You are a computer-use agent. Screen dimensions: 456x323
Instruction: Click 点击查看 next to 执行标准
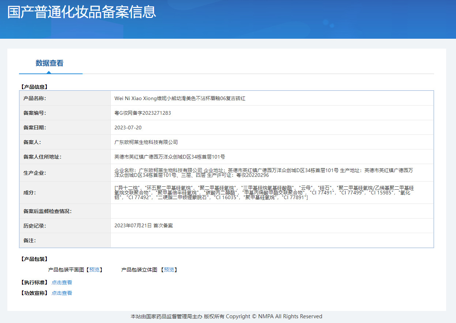tap(61, 282)
